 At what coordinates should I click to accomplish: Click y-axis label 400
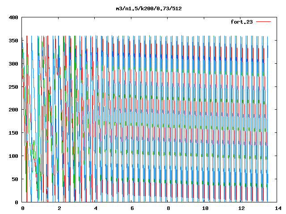13,17
